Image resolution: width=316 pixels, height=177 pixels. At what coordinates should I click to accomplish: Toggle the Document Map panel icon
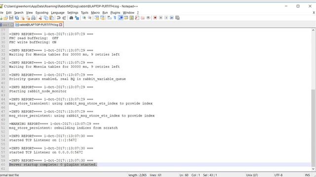[132, 18]
